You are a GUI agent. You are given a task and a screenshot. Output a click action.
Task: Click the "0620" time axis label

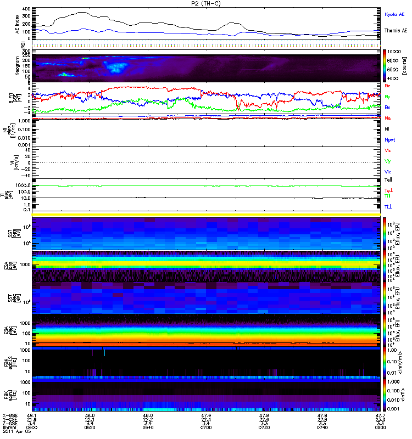click(x=90, y=427)
